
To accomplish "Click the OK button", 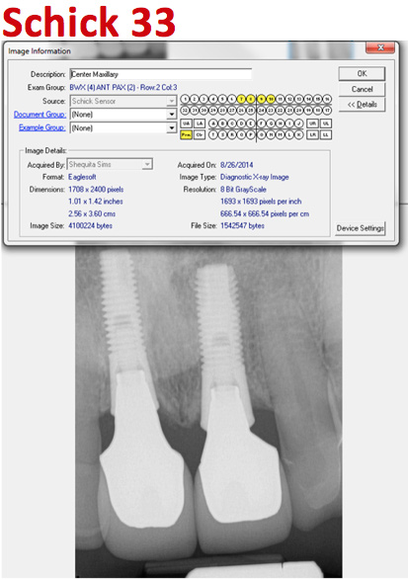I will [362, 73].
